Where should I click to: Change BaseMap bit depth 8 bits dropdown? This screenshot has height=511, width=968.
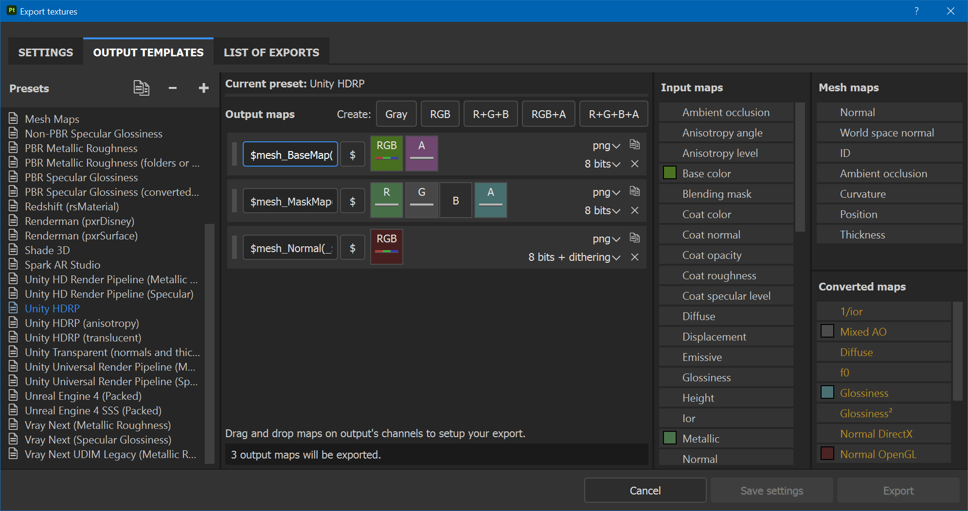(602, 164)
